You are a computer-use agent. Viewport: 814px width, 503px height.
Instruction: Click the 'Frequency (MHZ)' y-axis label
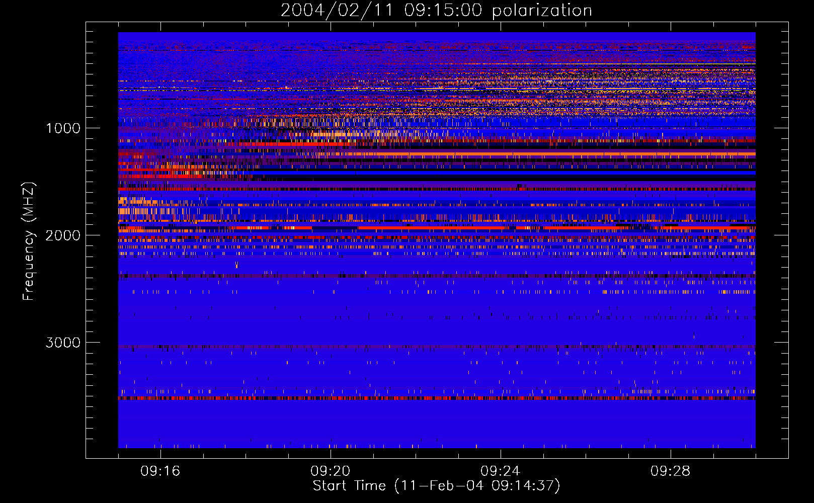(x=29, y=242)
